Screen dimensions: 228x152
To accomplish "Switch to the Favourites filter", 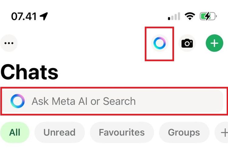I will [x=122, y=133].
